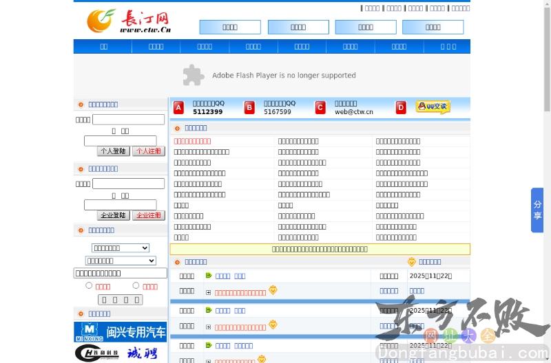Viewport: 551px width, 363px height.
Task: Click the red 个人注册 register button
Action: coord(149,151)
